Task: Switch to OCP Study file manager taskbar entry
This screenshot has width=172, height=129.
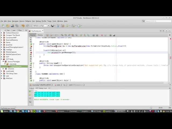Action: tap(96, 111)
